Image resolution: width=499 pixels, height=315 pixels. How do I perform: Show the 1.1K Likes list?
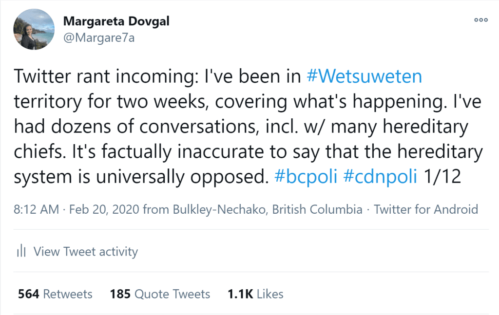click(255, 294)
